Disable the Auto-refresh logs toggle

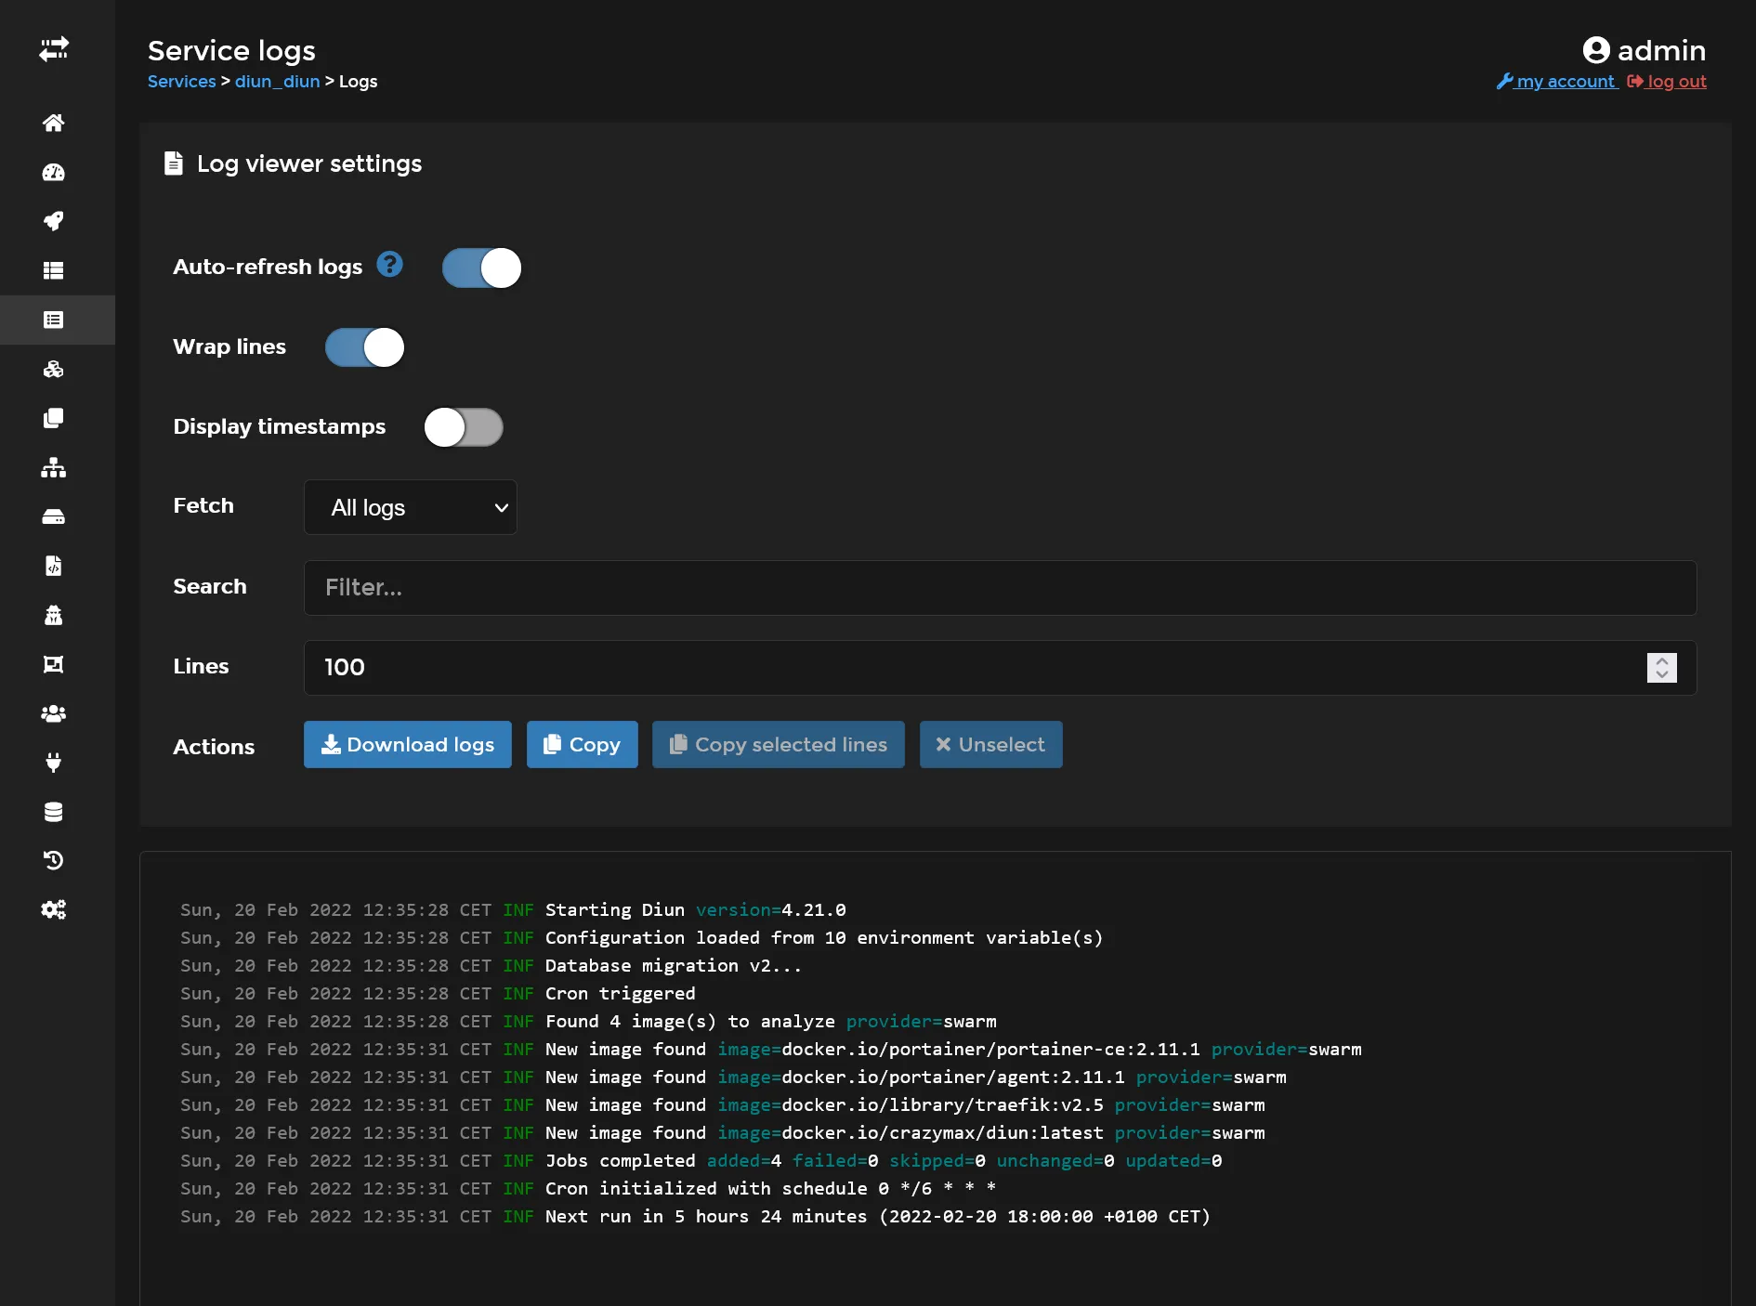point(481,268)
